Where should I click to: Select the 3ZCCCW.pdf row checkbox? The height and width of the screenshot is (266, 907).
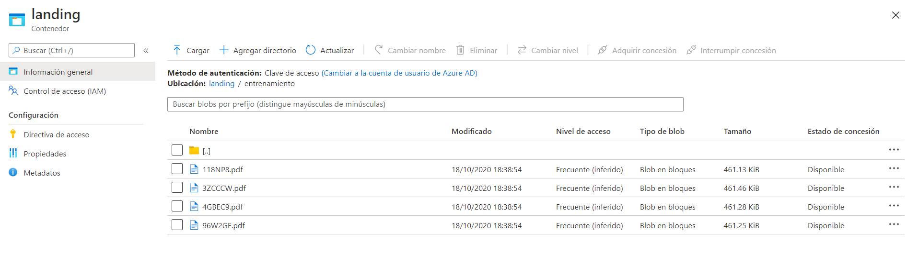point(177,188)
